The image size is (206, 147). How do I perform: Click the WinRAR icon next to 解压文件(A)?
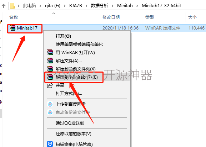click(50, 61)
